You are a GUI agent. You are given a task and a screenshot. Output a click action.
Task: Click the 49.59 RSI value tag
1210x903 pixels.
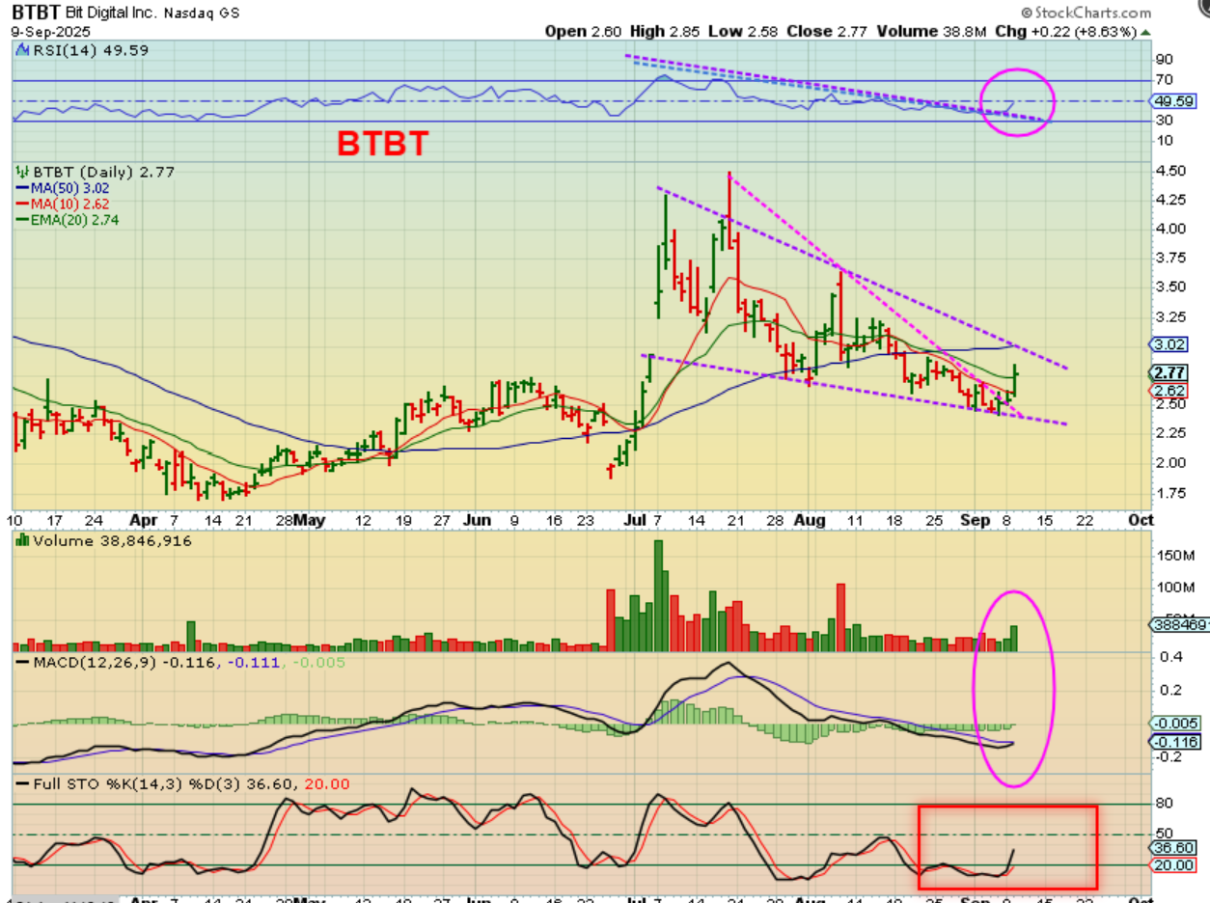tap(1168, 100)
